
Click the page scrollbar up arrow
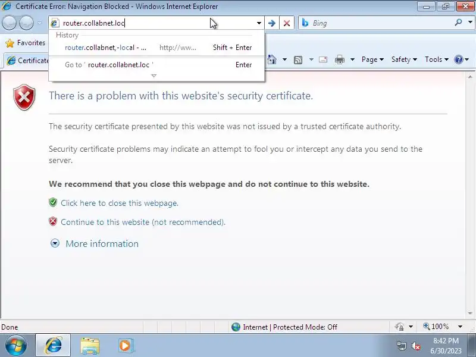tap(470, 77)
